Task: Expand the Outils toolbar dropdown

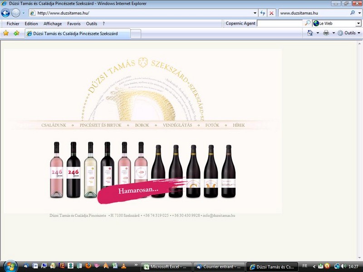Action: [358, 33]
